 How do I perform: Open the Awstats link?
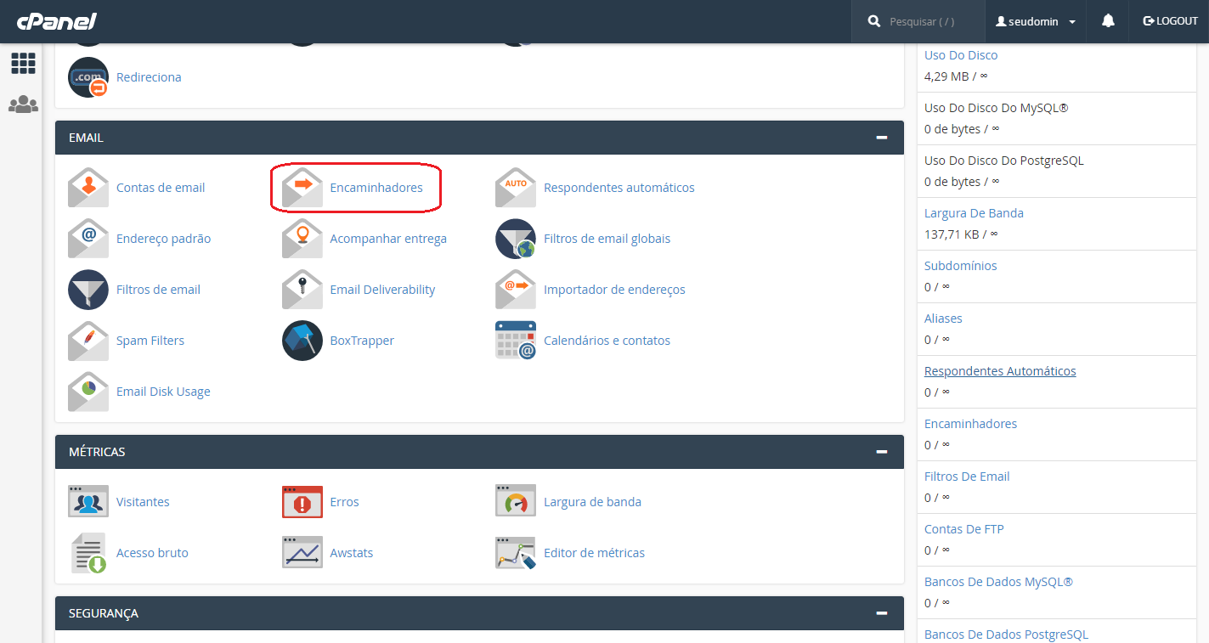pyautogui.click(x=352, y=553)
